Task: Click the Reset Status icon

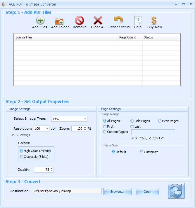Action: click(x=119, y=20)
